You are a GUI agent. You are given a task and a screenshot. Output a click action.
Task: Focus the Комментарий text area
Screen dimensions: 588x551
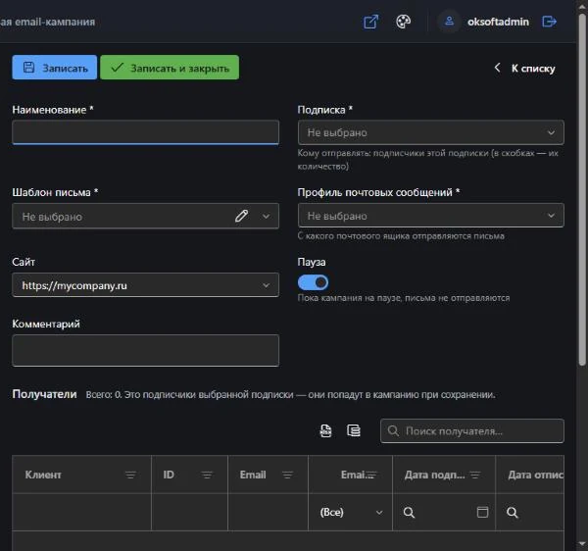tap(145, 350)
